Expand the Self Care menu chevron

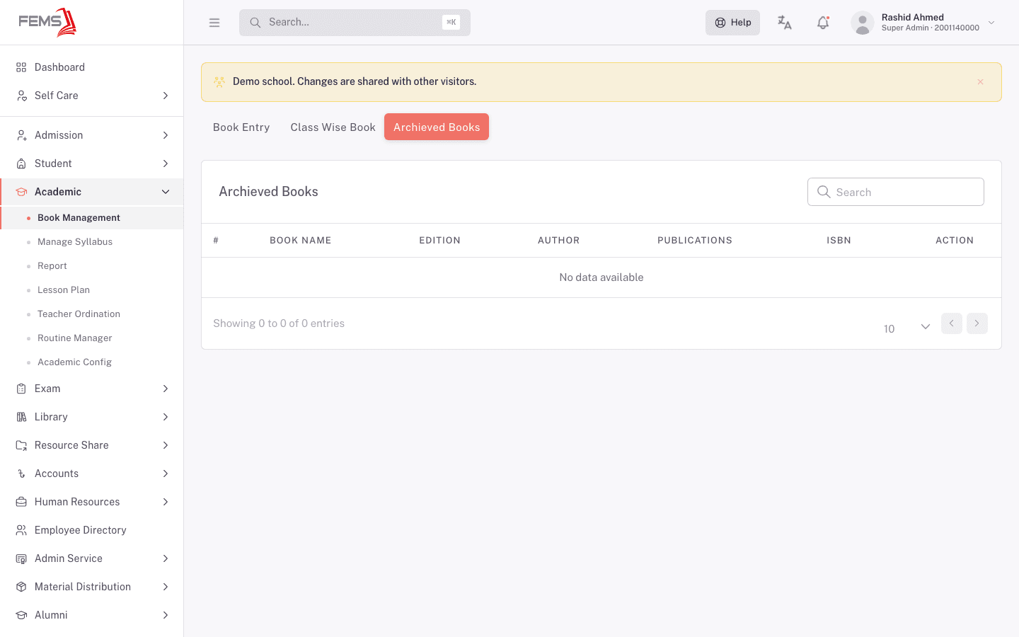(166, 96)
